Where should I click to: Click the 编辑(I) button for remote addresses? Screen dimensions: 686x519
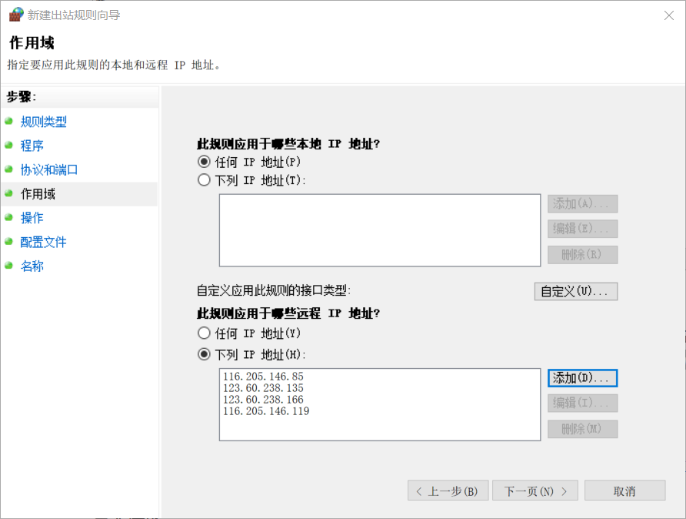(x=582, y=403)
